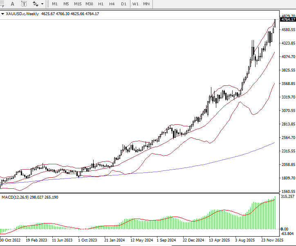Switch chart to H4 timeframe
Screen dimensions: 296x246
112,4
